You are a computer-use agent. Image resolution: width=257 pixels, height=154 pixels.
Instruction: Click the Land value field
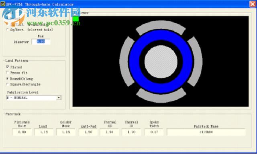click(x=44, y=132)
